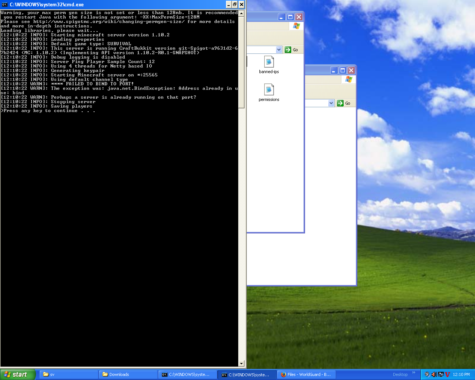Click the Windows flag logo in the rear Explorer window
Viewport: 475px width, 380px height.
point(348,79)
